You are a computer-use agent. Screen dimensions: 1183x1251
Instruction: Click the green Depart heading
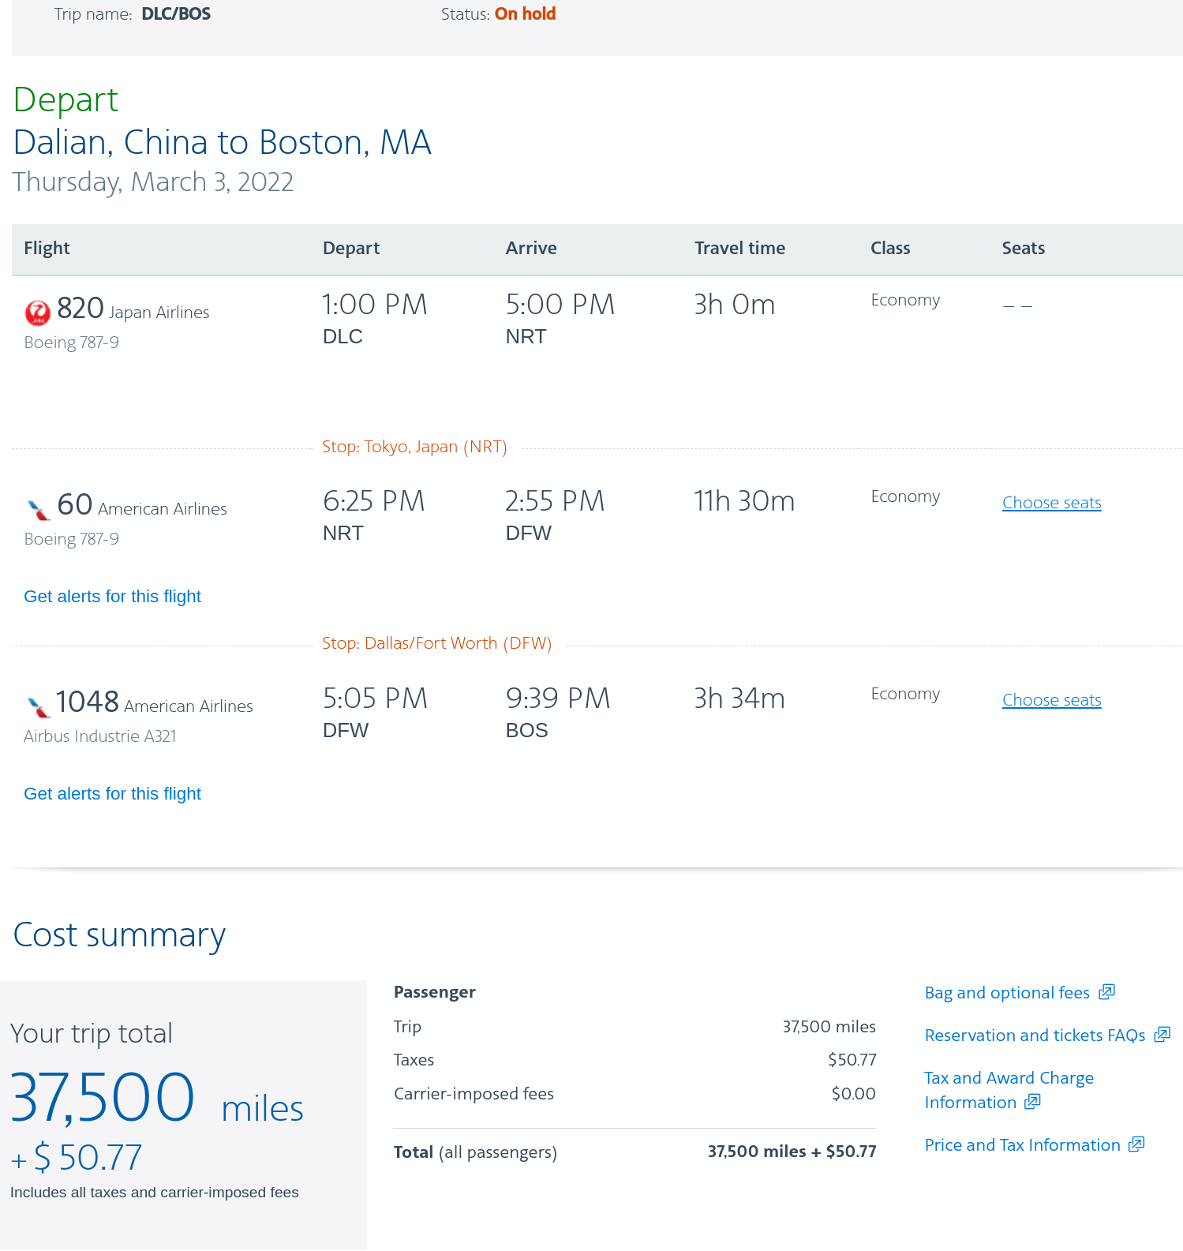(x=66, y=101)
